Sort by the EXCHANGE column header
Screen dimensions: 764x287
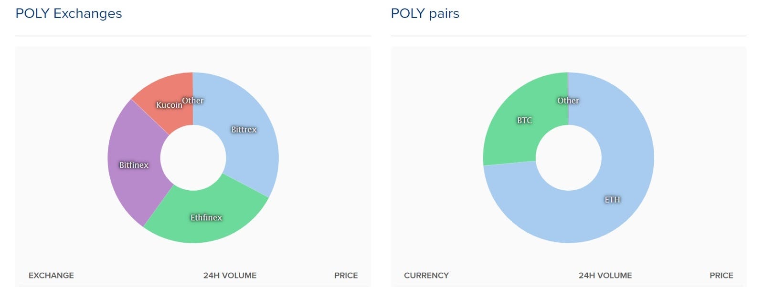(x=51, y=276)
